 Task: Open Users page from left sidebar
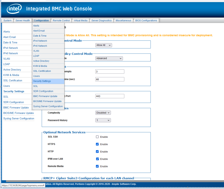(7, 86)
